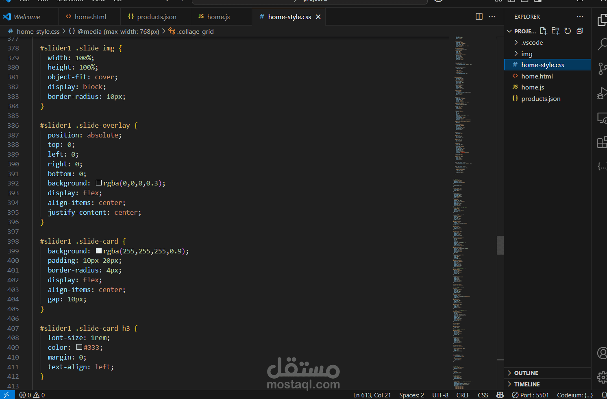The image size is (607, 399).
Task: Refresh the Explorer file list
Action: pos(568,31)
